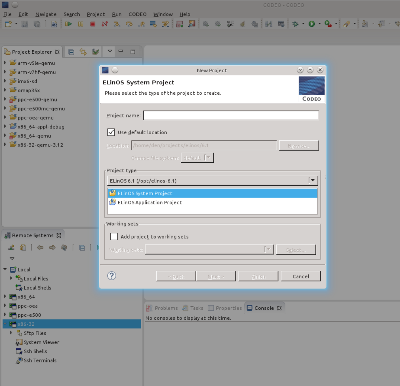Expand arm-v5le-qemu in Project Explorer
The image size is (400, 386).
tap(5, 63)
